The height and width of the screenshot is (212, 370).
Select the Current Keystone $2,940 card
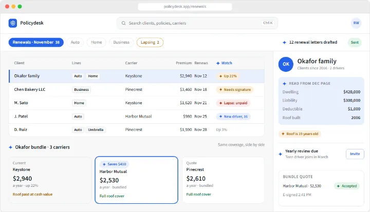(x=50, y=180)
